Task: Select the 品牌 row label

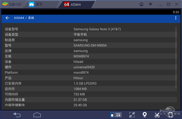Action: [8, 51]
